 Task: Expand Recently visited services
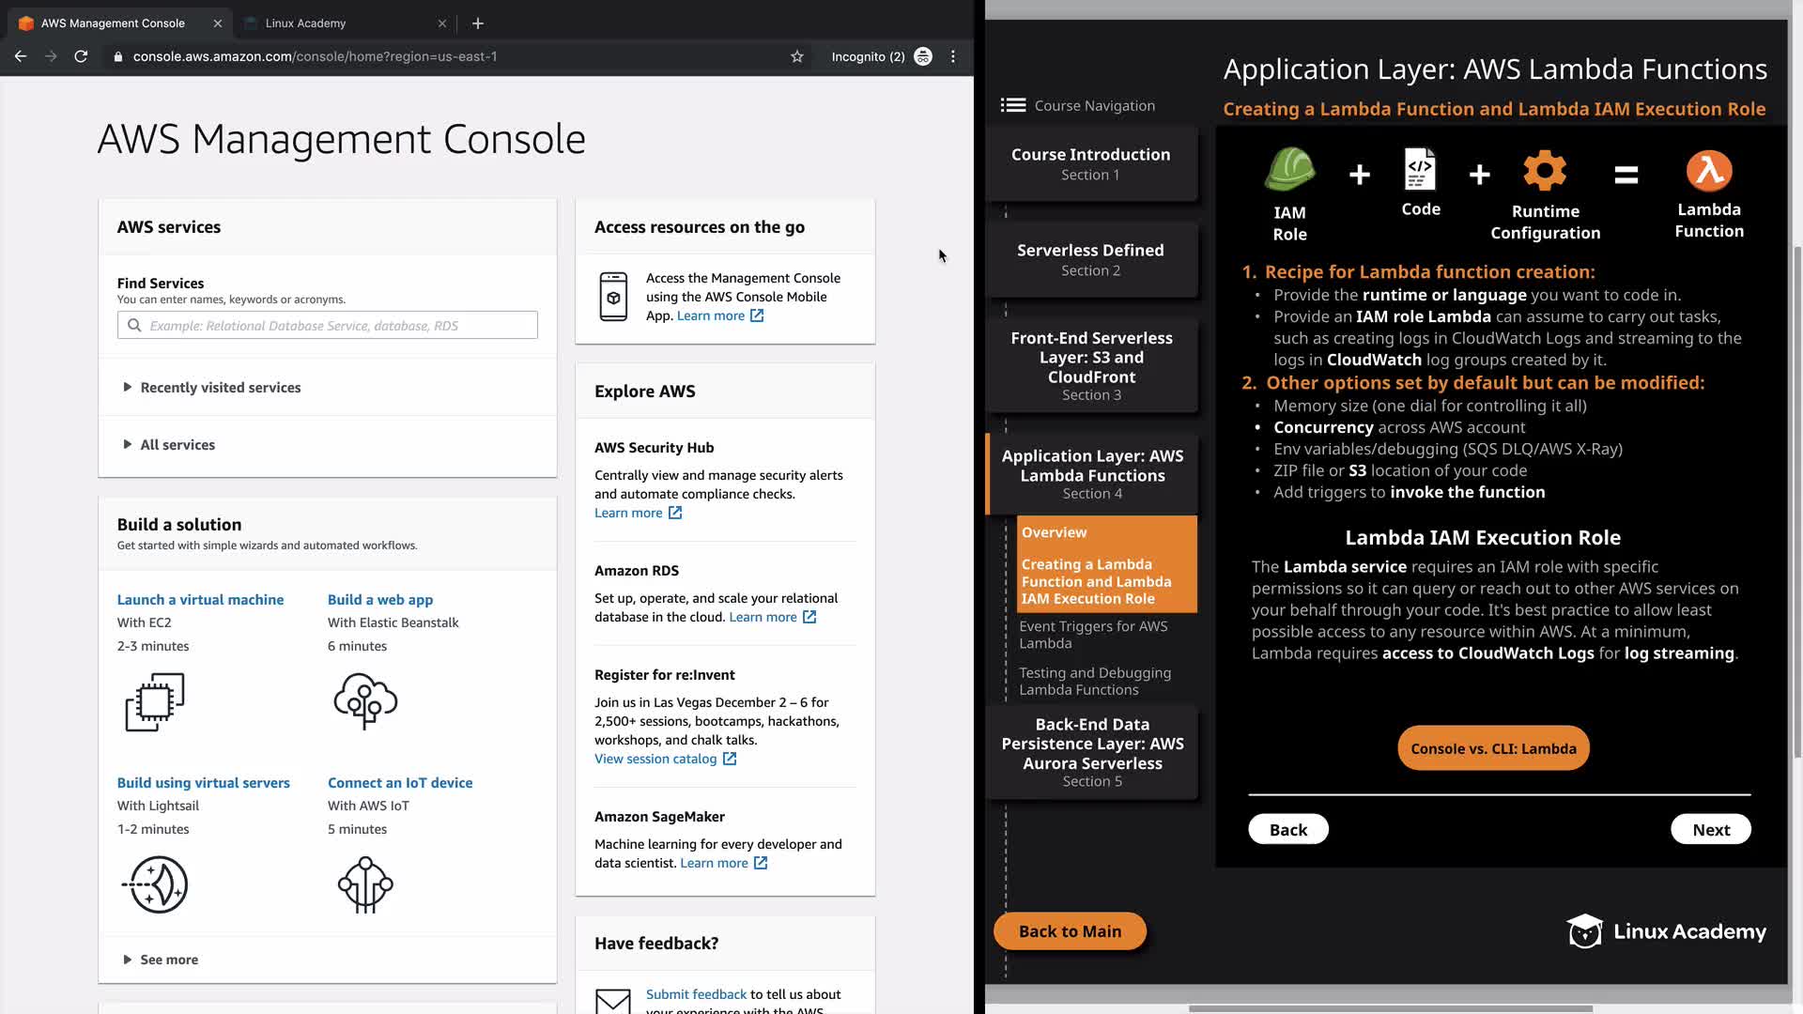(x=220, y=387)
